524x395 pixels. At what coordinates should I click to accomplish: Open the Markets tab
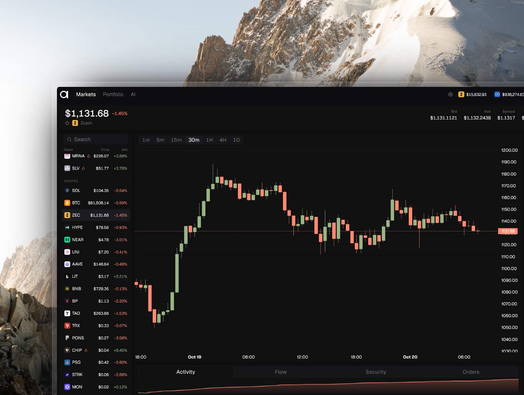pos(86,95)
